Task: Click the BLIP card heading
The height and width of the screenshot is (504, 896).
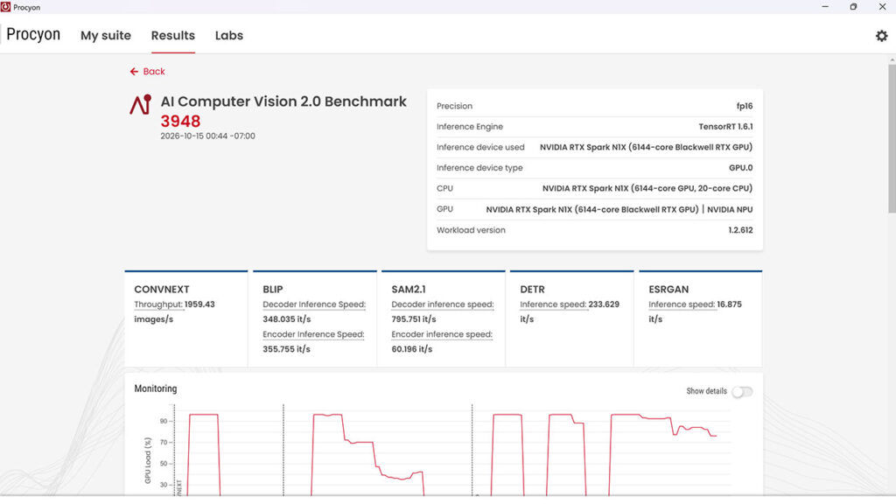Action: click(x=273, y=289)
